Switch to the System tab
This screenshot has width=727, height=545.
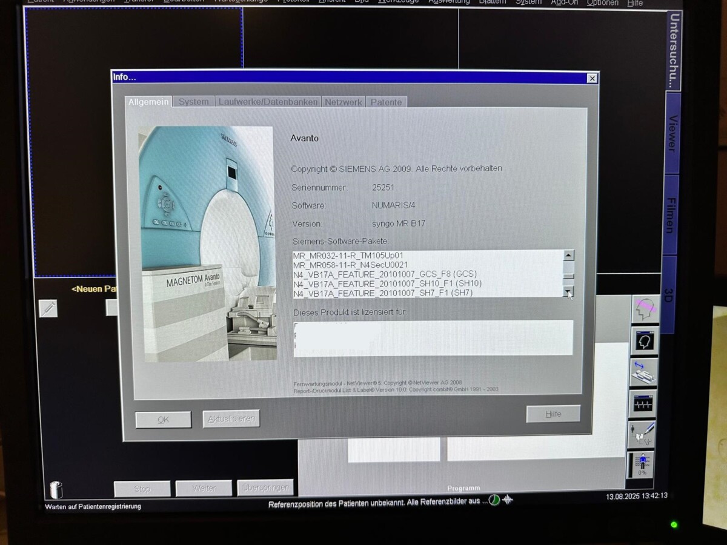pos(193,102)
